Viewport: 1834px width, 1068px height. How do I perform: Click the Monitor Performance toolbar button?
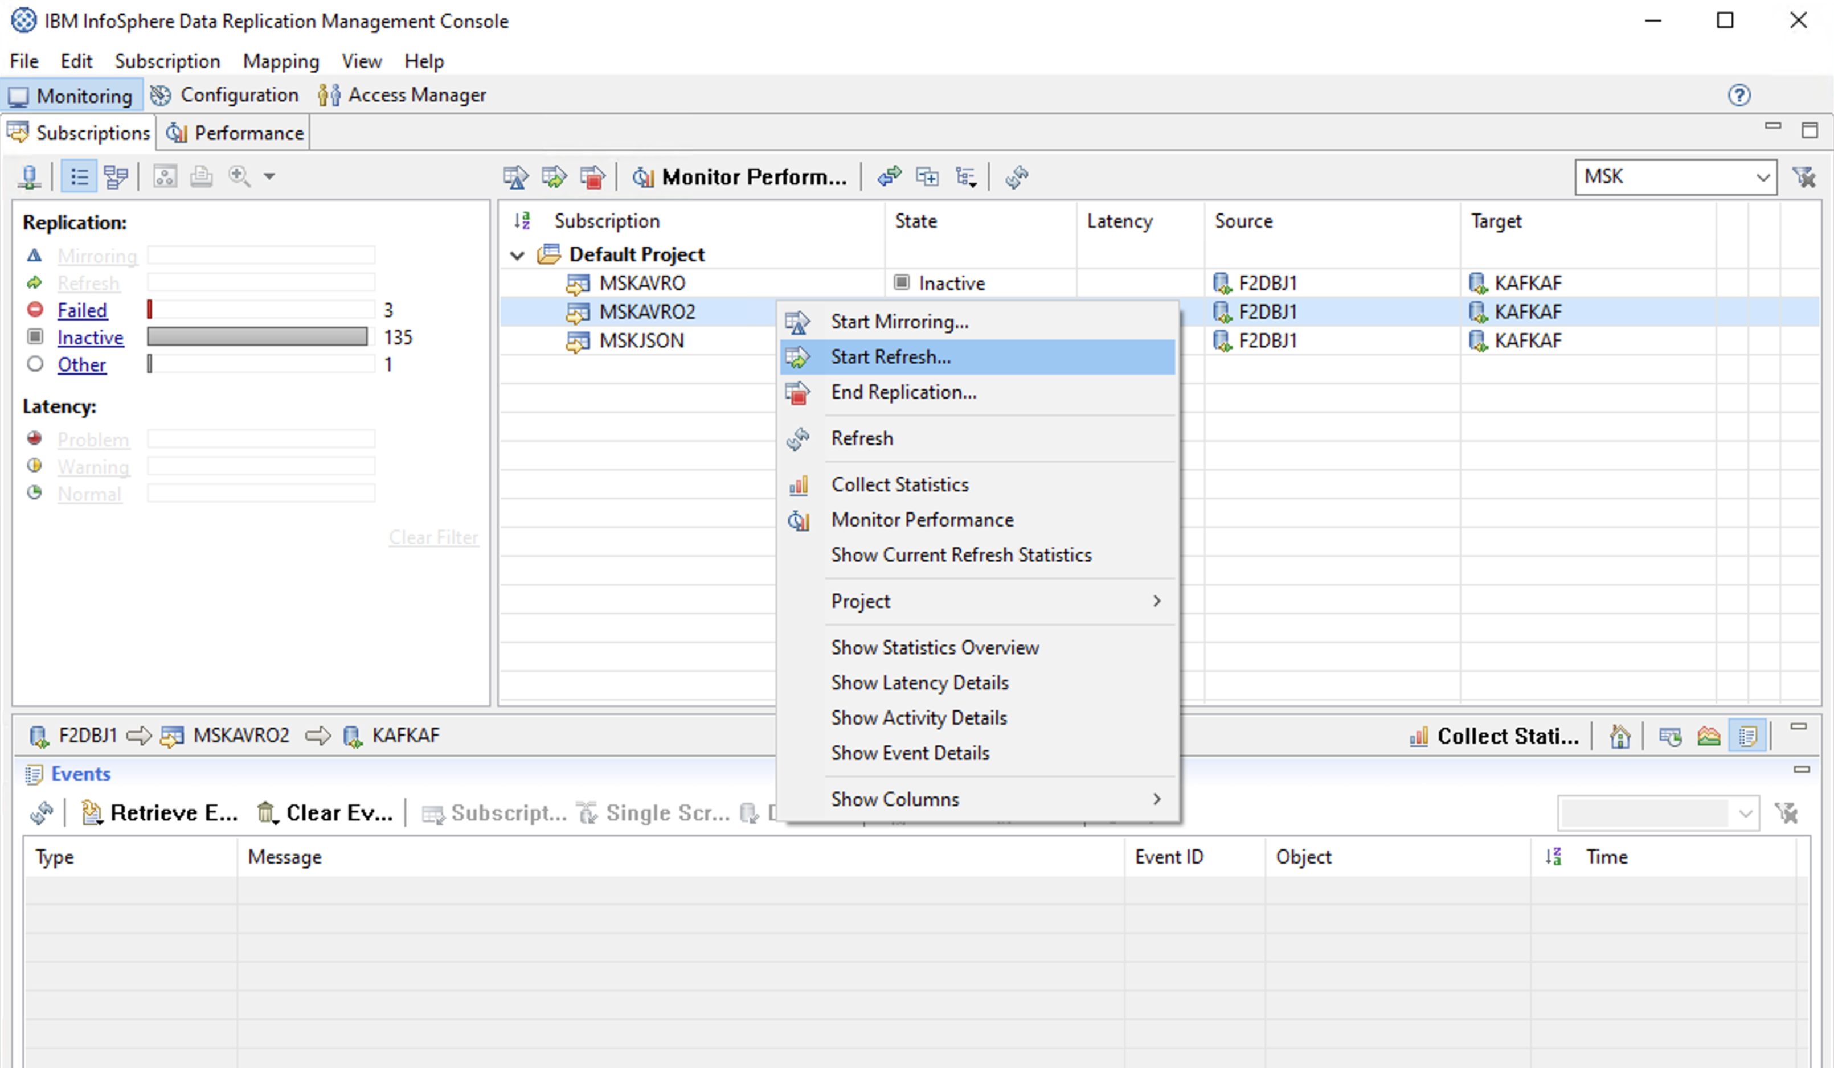tap(739, 177)
